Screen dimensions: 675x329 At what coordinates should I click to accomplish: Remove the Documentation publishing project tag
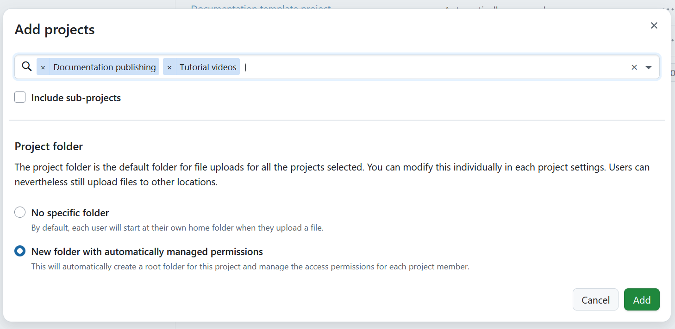[43, 67]
